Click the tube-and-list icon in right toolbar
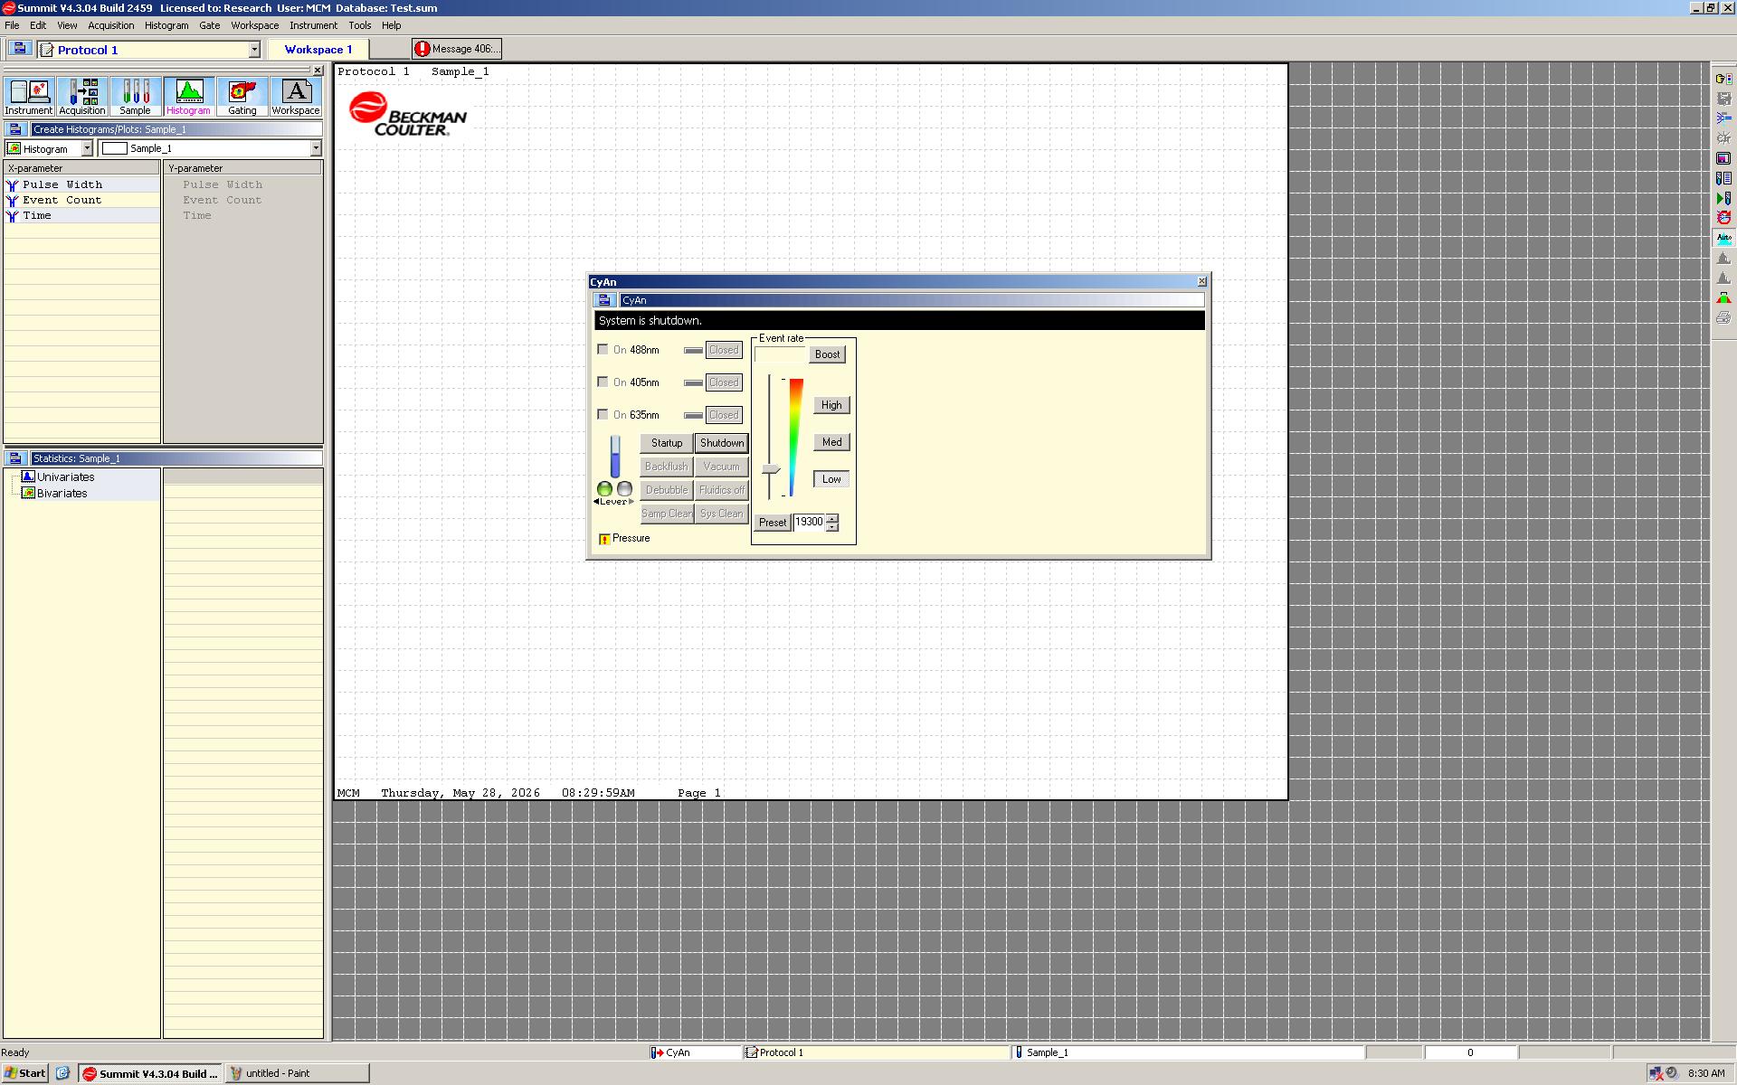Screen dimensions: 1737x1085 click(1723, 178)
